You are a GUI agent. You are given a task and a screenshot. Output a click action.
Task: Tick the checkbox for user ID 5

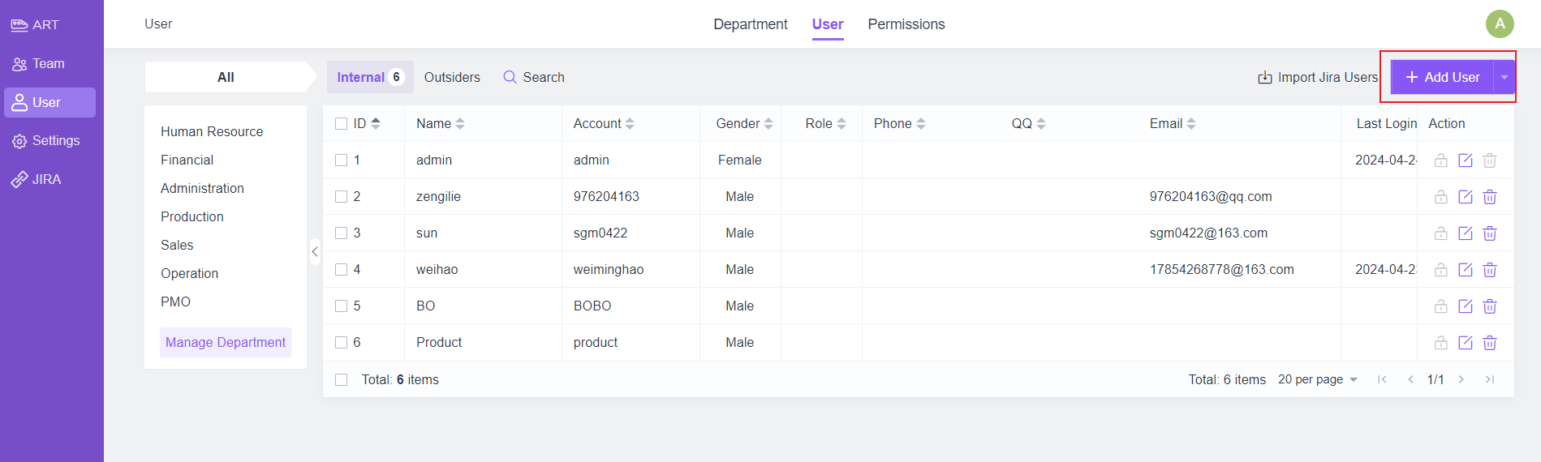342,306
